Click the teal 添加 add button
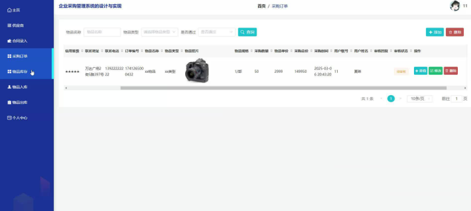Viewport: 471px width, 211px height. 435,32
